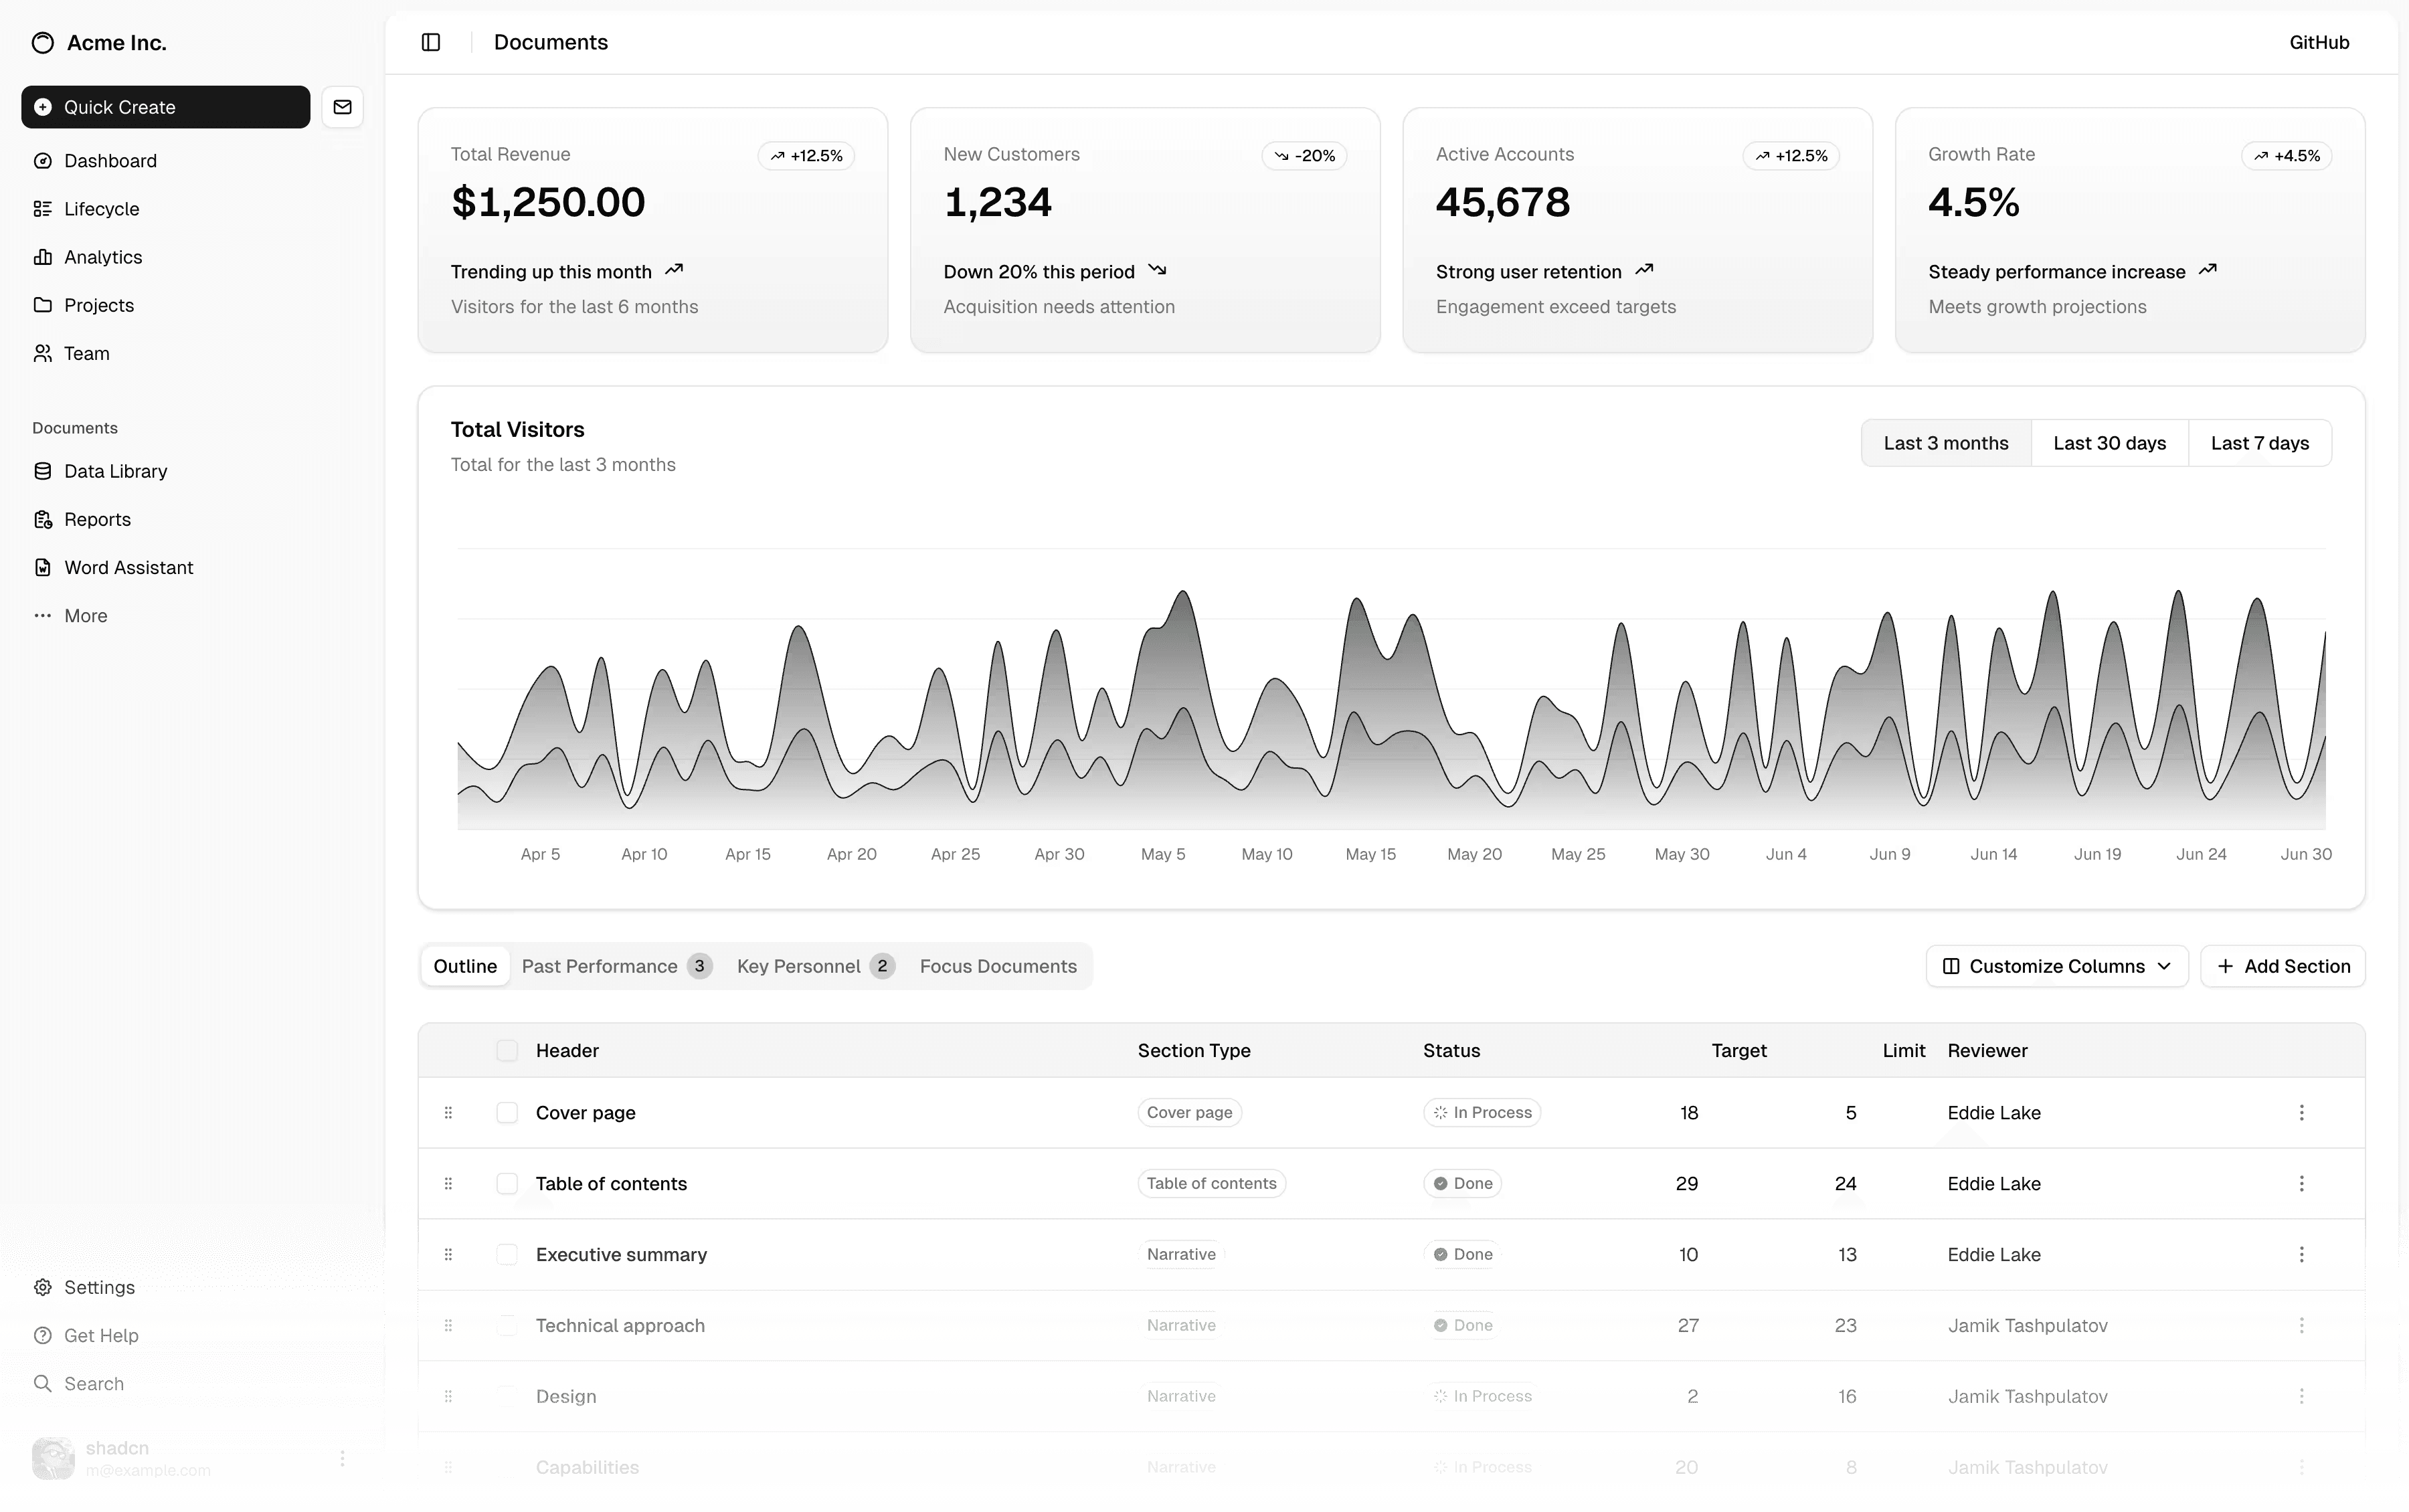Toggle the select-all checkbox in table header
2409x1512 pixels.
[x=507, y=1051]
